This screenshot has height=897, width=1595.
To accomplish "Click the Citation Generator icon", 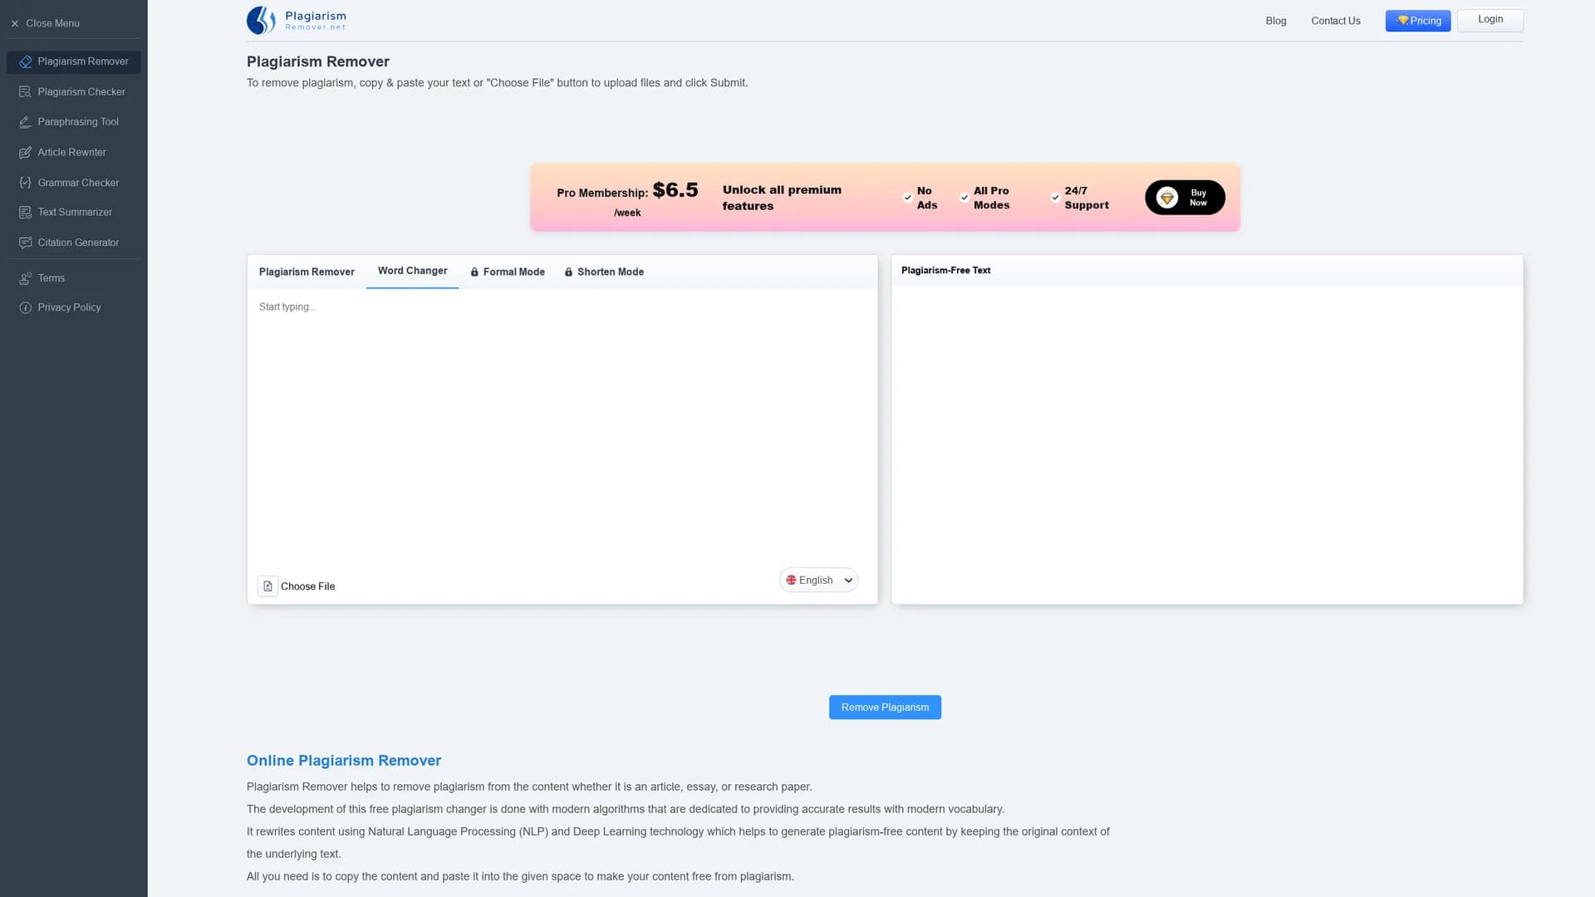I will [x=25, y=243].
